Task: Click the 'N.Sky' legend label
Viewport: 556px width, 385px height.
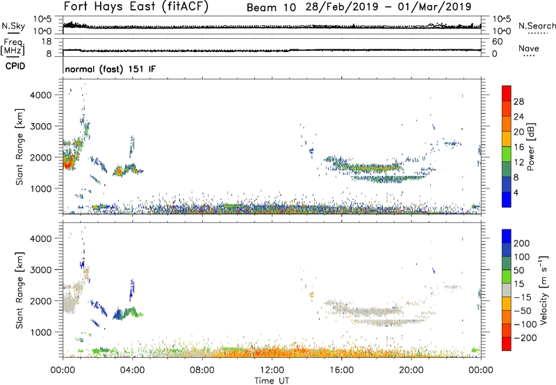Action: pos(13,26)
